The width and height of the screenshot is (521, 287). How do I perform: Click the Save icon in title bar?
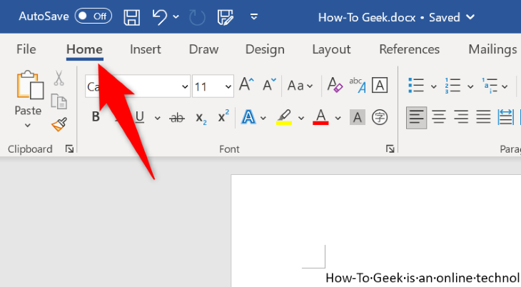click(x=132, y=16)
